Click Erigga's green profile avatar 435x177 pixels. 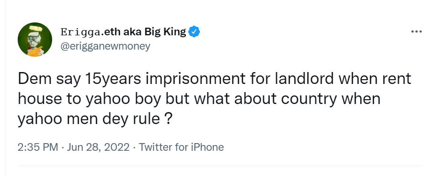(35, 40)
